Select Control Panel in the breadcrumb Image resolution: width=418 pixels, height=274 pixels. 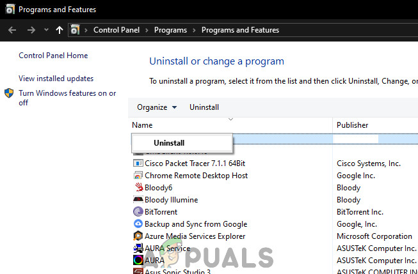[117, 30]
